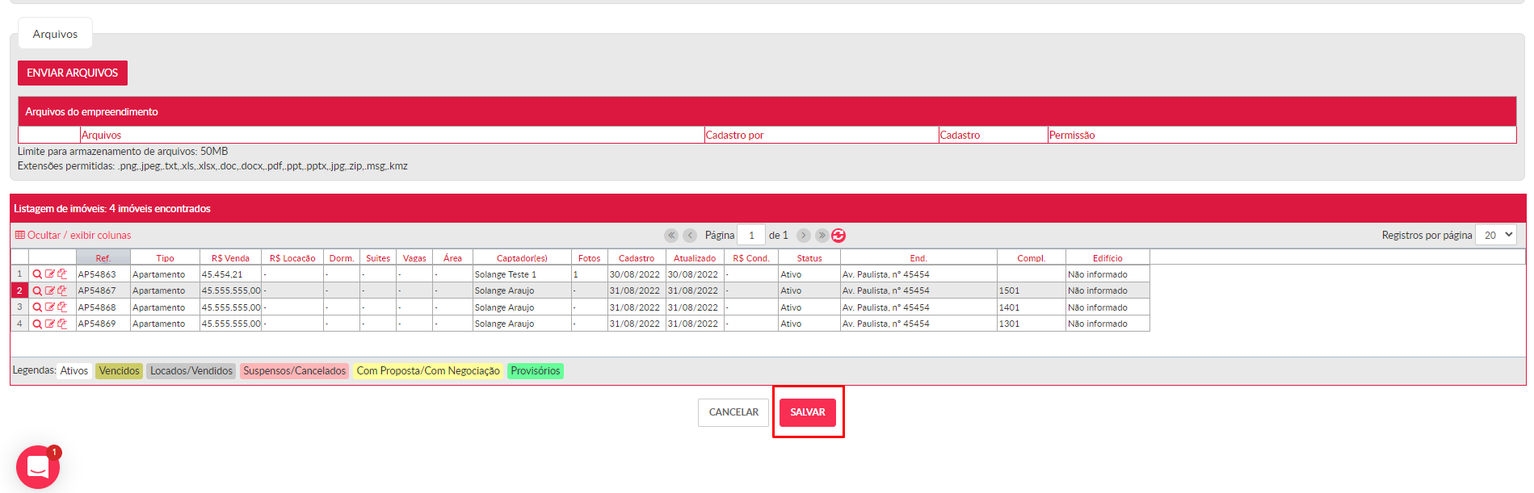Click the page number input field
1534x493 pixels.
pyautogui.click(x=751, y=235)
